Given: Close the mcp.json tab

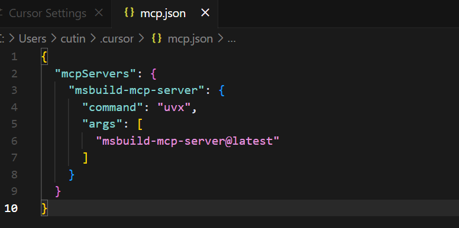Looking at the screenshot, I should coord(205,12).
